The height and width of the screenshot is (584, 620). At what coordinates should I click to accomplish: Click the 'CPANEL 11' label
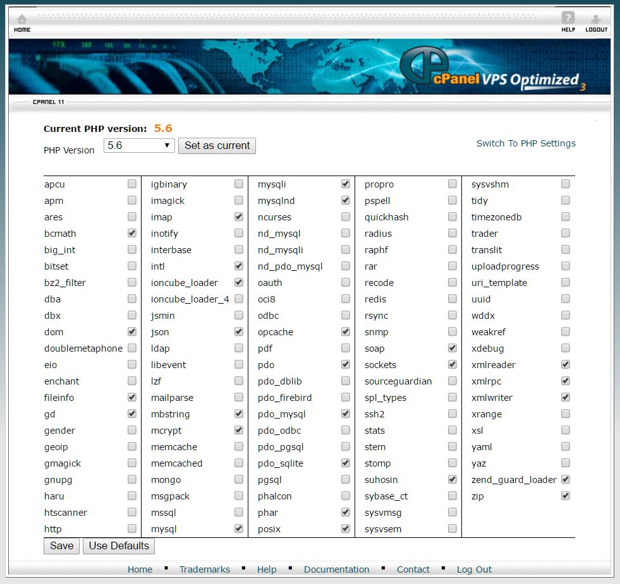coord(48,102)
